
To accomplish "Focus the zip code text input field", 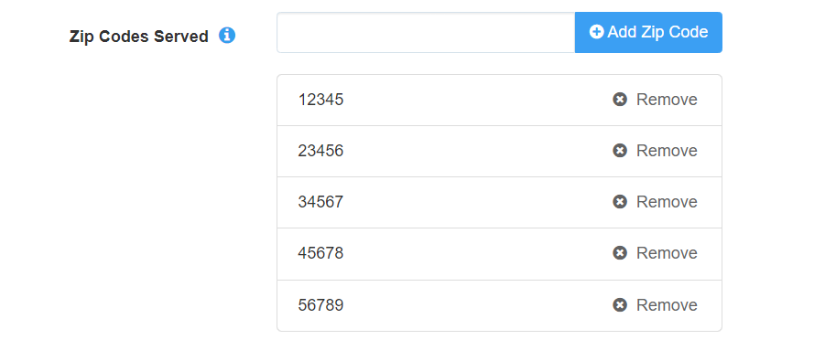I will coord(426,33).
